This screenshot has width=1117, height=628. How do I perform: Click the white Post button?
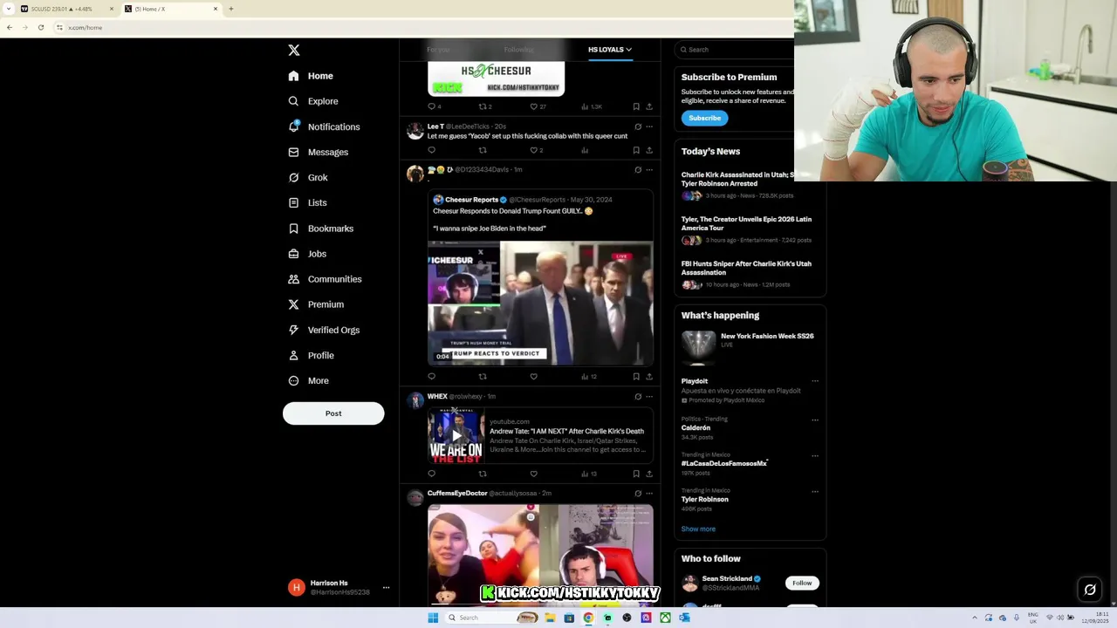pyautogui.click(x=333, y=413)
